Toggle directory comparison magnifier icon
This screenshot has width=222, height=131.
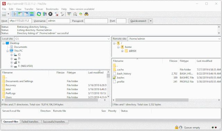[x=75, y=14]
